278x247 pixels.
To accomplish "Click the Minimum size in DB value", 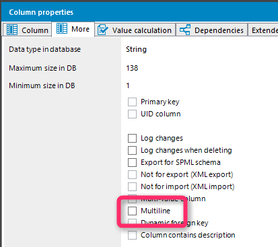I will [x=128, y=85].
